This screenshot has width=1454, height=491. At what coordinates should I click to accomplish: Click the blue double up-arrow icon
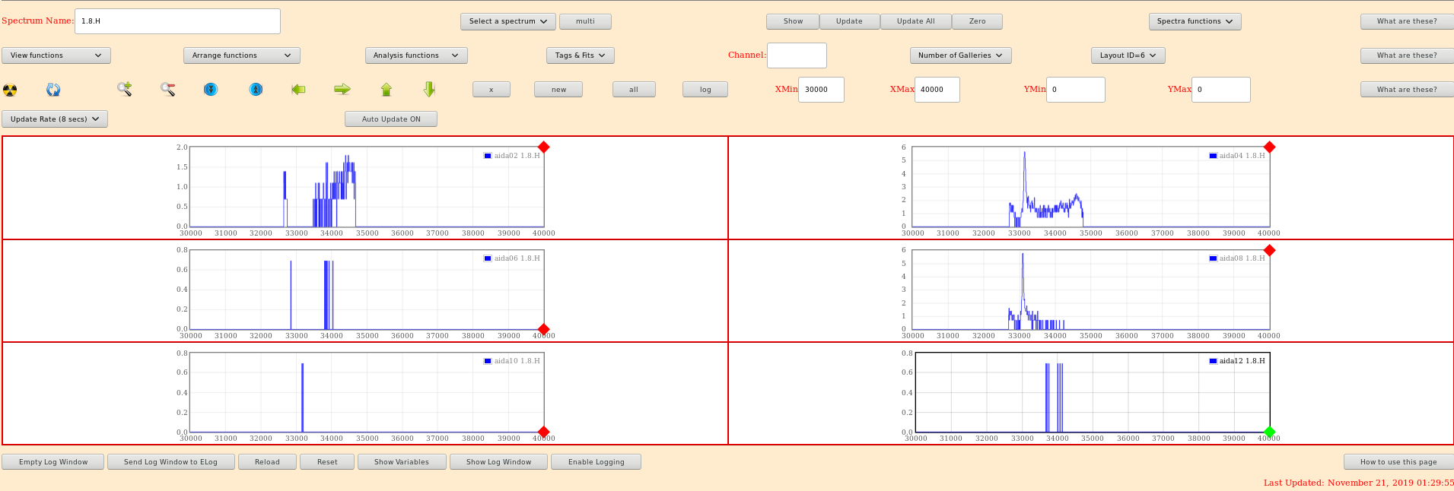coord(256,89)
